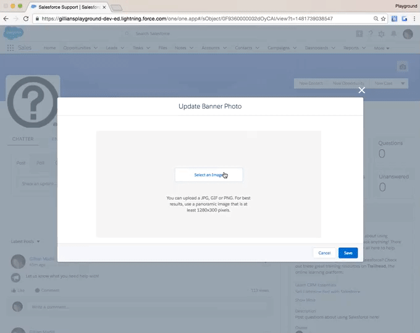
Task: Expand the Accounts dropdown chevron
Action: pyautogui.click(x=225, y=48)
